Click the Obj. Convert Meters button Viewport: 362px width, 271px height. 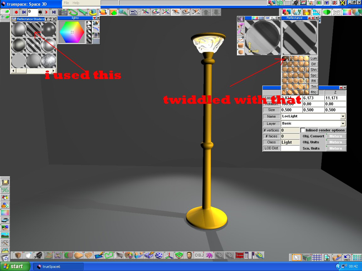336,136
